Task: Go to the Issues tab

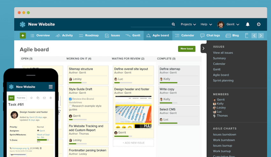Action: click(112, 35)
